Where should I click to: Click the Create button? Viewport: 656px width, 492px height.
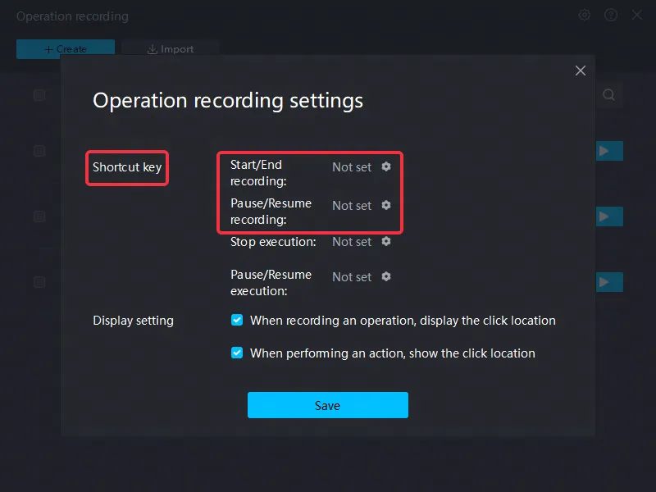point(66,49)
